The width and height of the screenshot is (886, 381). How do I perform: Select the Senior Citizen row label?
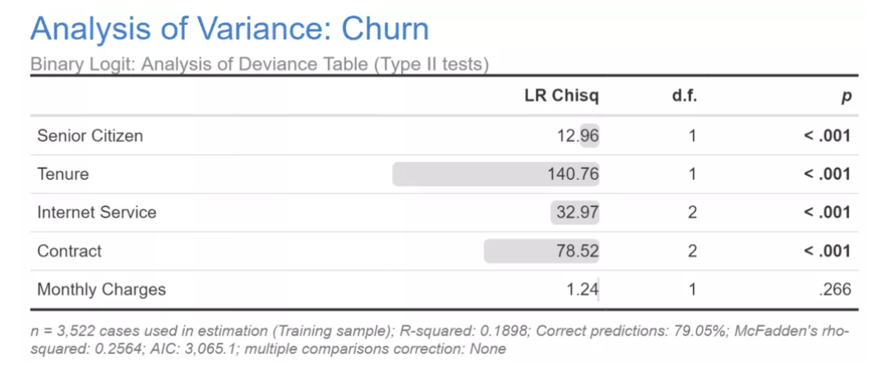90,135
